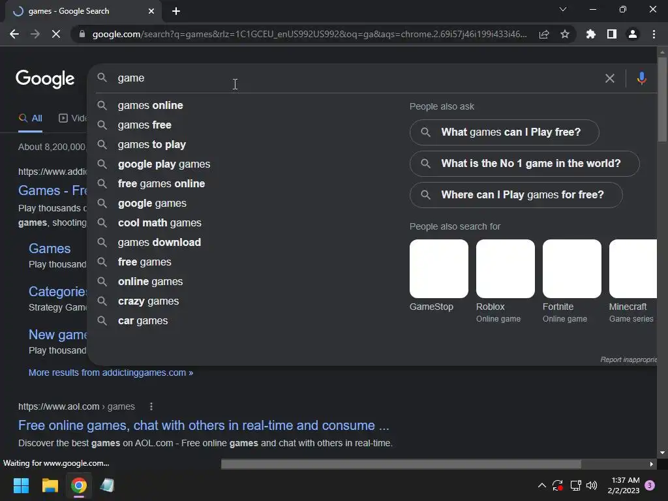Choose the 'car games' suggestion
Screen dimensions: 668x501
pos(143,321)
